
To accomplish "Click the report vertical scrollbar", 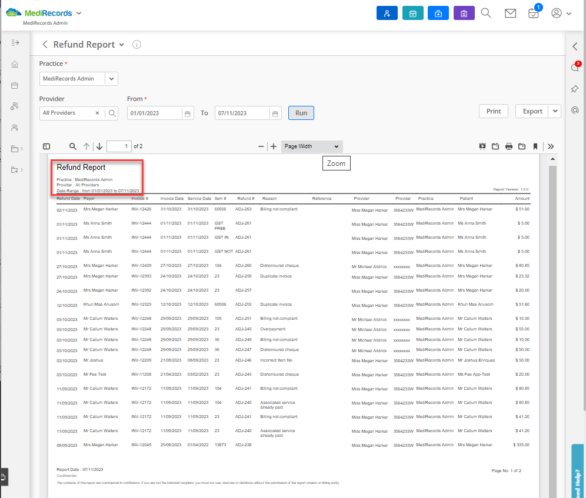I will tap(552, 332).
